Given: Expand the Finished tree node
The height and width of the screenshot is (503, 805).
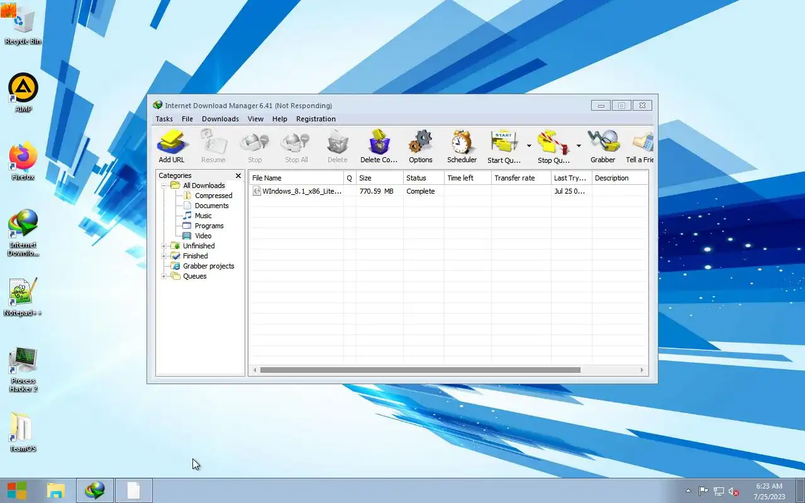Looking at the screenshot, I should [x=164, y=256].
